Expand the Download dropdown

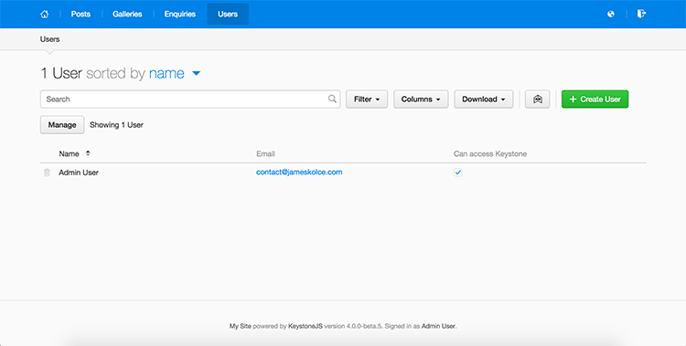tap(484, 100)
